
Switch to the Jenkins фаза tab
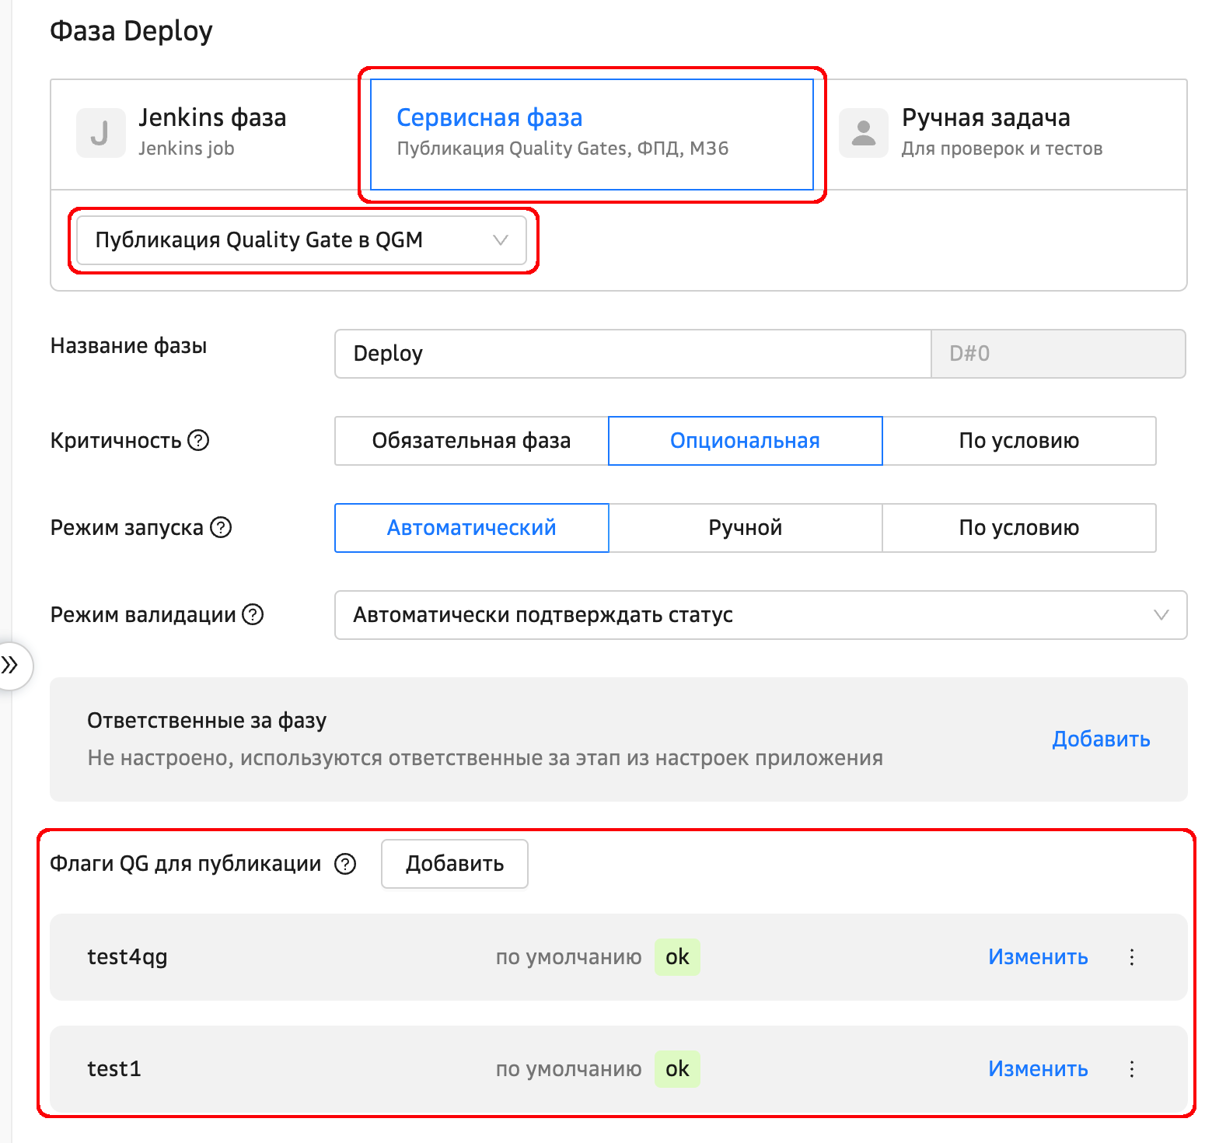tap(211, 133)
